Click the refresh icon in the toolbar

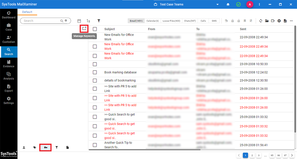click(261, 21)
